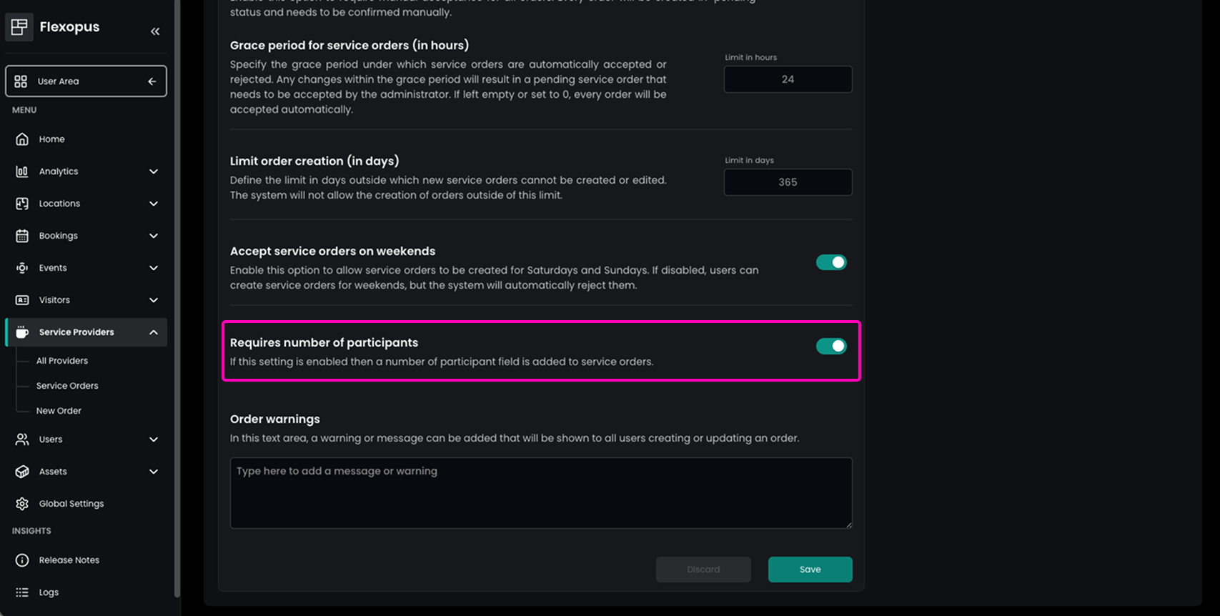Expand the Events submenu chevron
Image resolution: width=1220 pixels, height=616 pixels.
(x=154, y=268)
